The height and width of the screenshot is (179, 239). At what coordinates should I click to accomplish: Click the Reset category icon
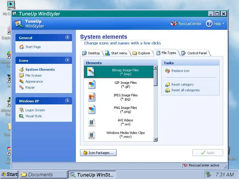click(x=167, y=84)
